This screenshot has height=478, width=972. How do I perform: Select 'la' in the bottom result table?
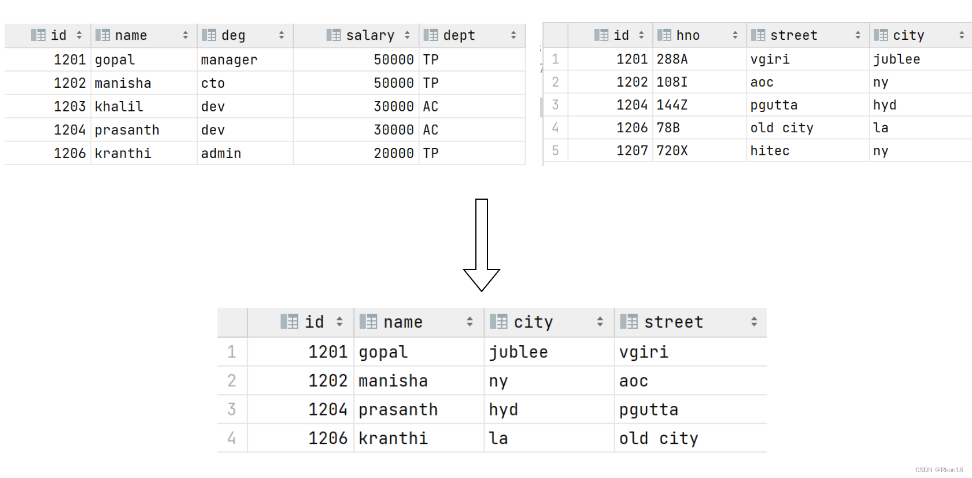(x=549, y=438)
